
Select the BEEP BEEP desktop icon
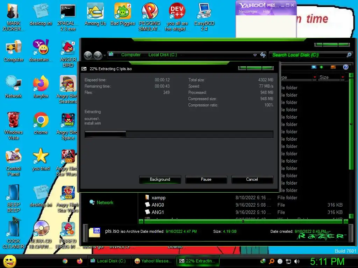[x=14, y=198]
